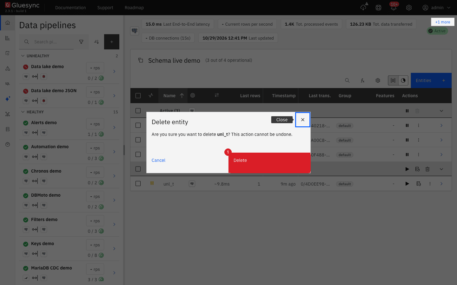457x285 pixels.
Task: Click the filter funnel icon beside pipeline search
Action: click(81, 42)
